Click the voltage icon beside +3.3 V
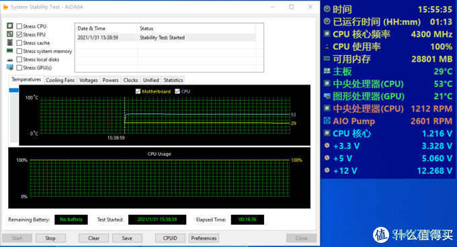The width and height of the screenshot is (457, 247). [x=327, y=146]
